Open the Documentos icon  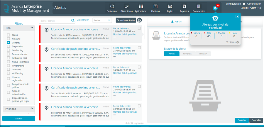[x=199, y=6]
